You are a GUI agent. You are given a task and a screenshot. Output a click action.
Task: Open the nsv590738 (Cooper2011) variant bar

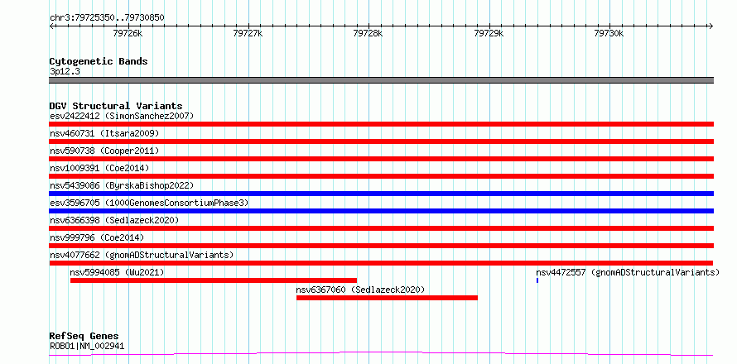[x=381, y=159]
